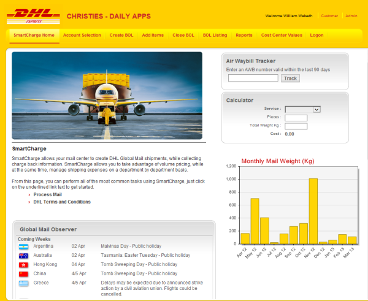Open the Service dropdown in Calculator
This screenshot has width=368, height=301.
tap(302, 109)
